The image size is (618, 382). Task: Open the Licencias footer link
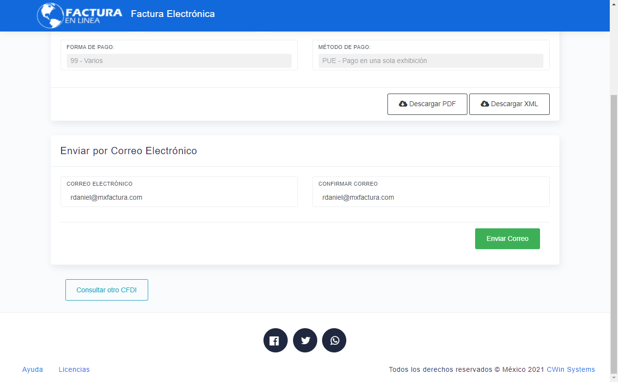tap(74, 369)
